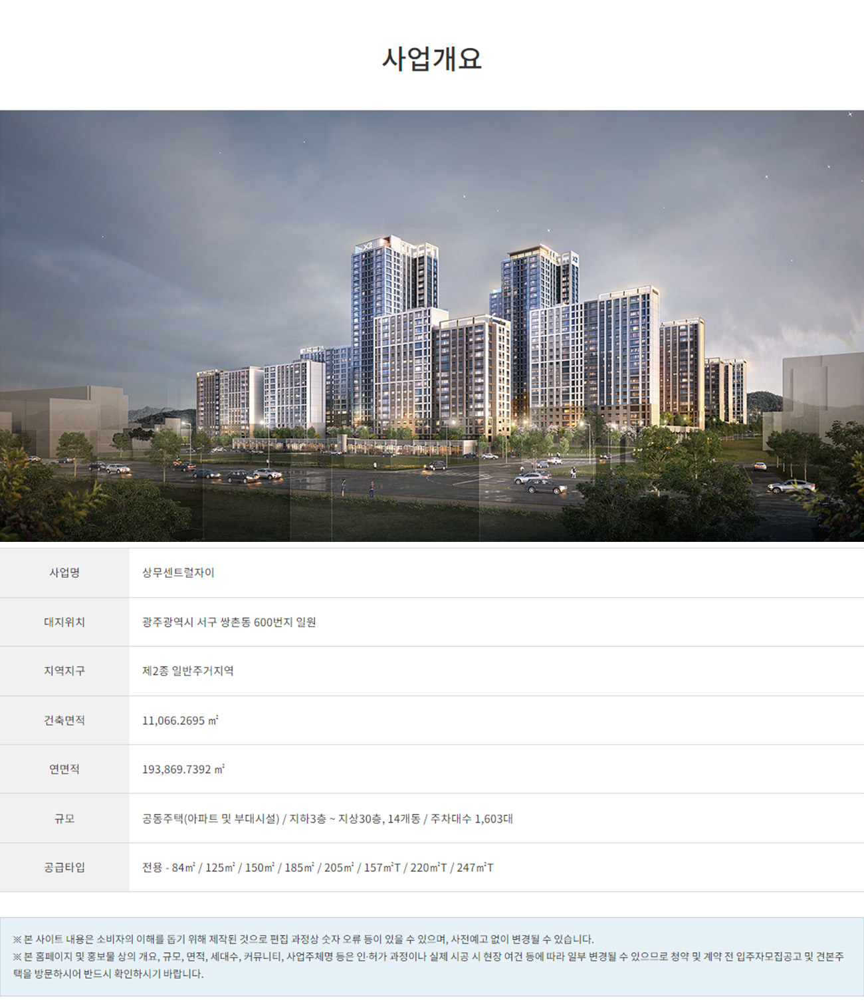Click the first disclaimer line about 편집 과정상 숫자 오류

pos(303,939)
